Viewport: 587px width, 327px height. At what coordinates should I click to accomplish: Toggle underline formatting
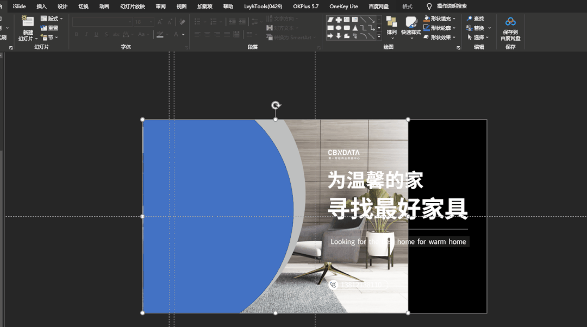[x=96, y=34]
